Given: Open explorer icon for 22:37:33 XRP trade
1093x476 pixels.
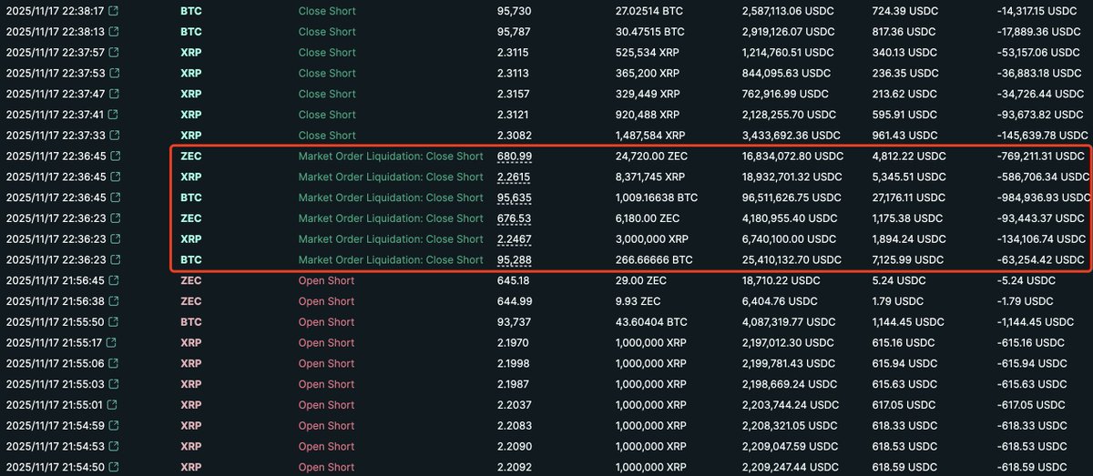Looking at the screenshot, I should (113, 136).
